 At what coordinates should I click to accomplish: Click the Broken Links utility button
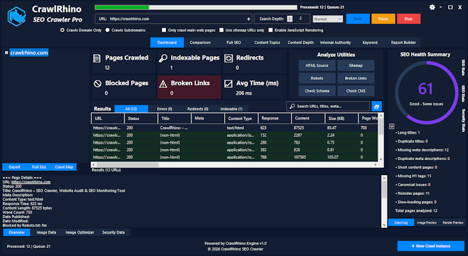click(x=356, y=78)
